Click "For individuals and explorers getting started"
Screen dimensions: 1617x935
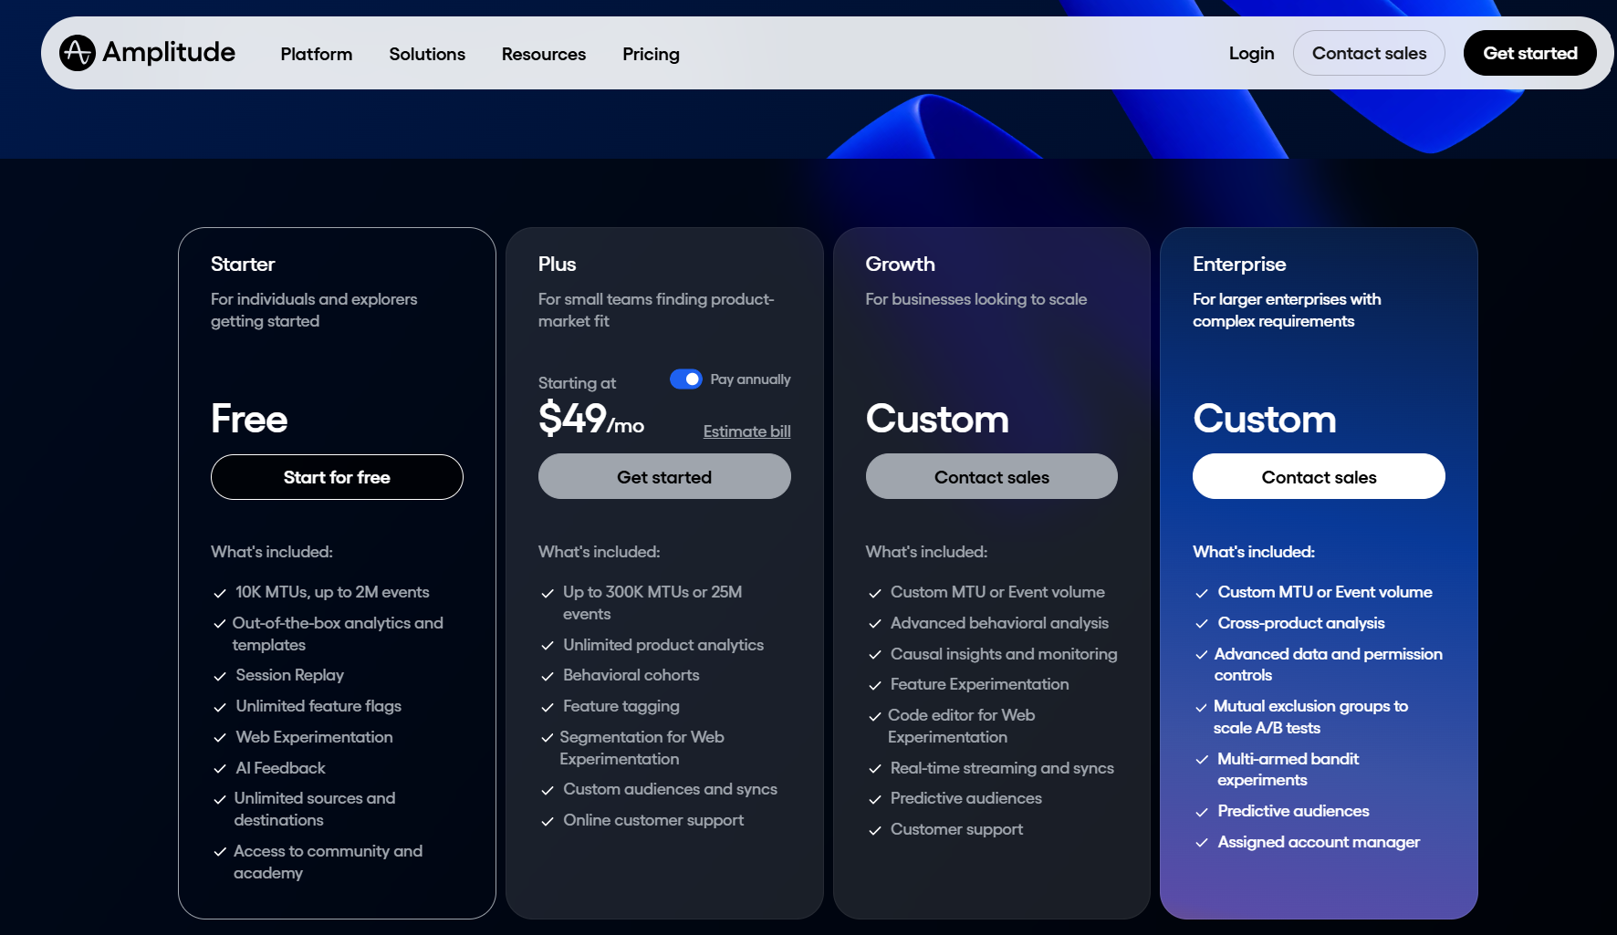(x=314, y=310)
